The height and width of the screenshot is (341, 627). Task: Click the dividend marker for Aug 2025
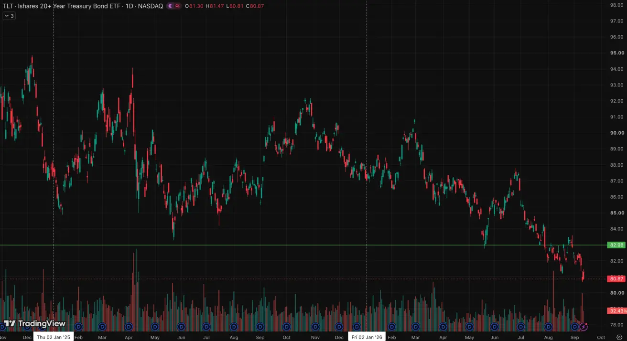234,327
